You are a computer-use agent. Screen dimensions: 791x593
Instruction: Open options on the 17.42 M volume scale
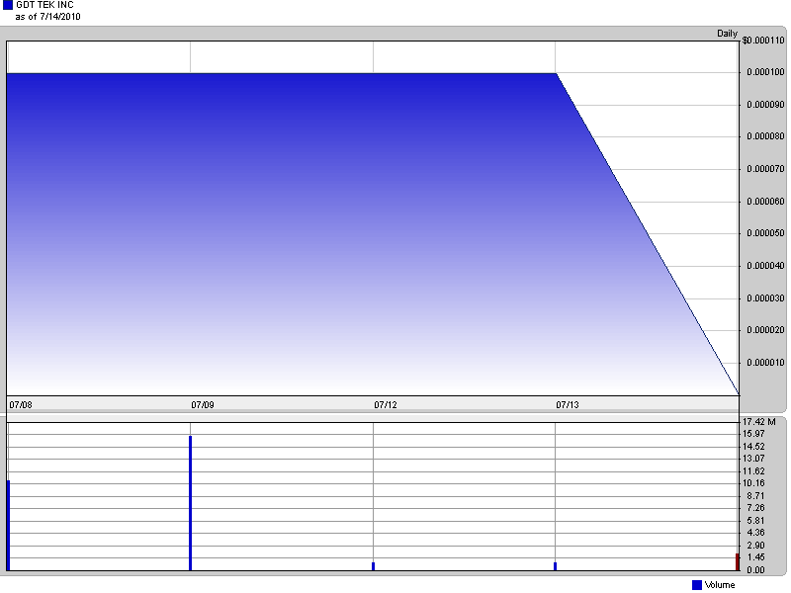click(x=760, y=422)
